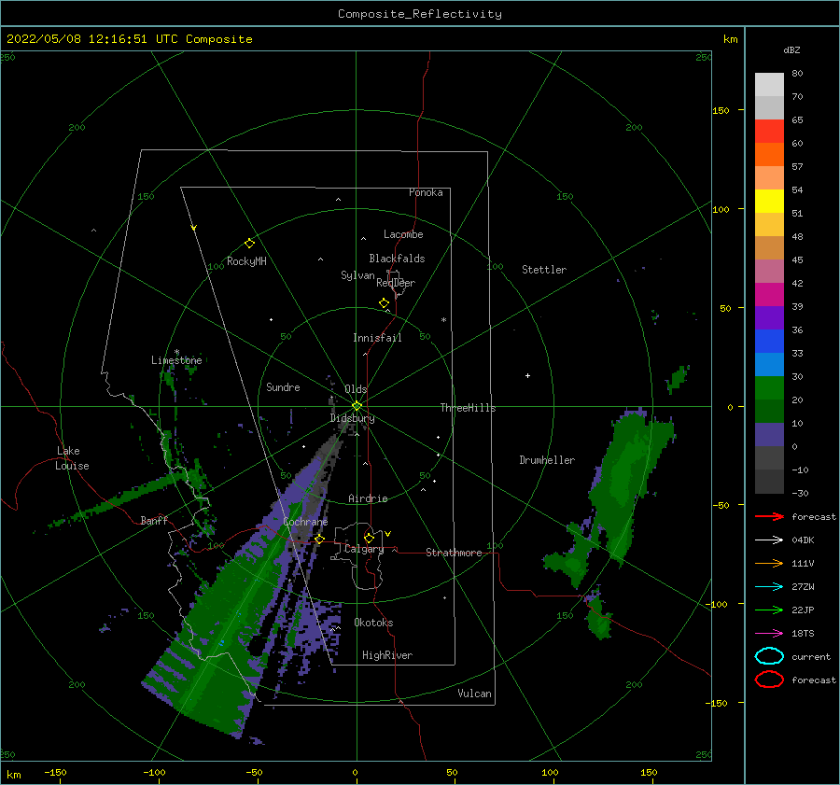The width and height of the screenshot is (840, 785).
Task: Select the red 65 dBZ color swatch
Action: [769, 132]
